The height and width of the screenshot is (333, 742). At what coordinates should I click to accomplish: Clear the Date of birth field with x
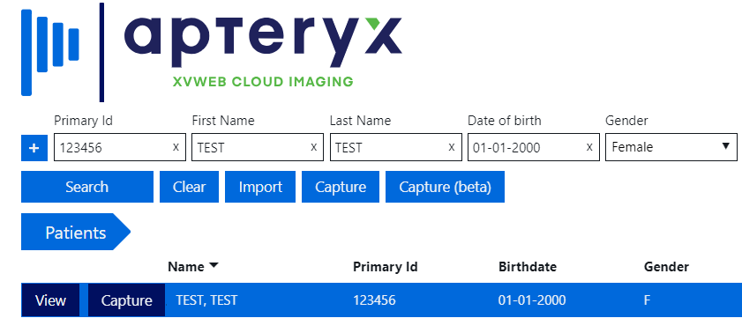[589, 147]
